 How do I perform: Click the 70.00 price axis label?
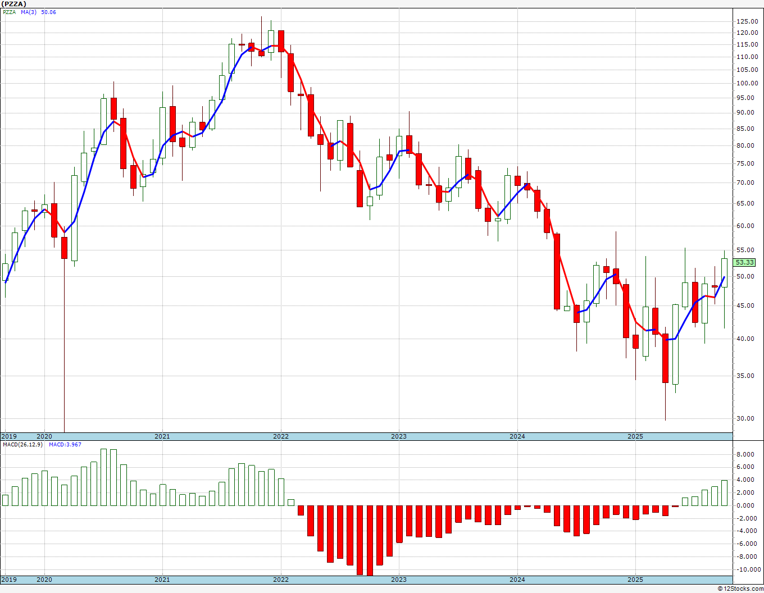[x=746, y=183]
